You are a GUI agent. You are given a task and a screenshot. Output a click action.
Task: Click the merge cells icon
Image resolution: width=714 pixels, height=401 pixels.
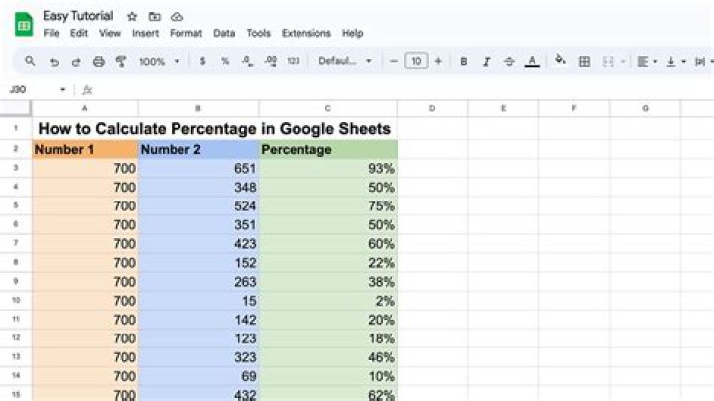point(608,62)
